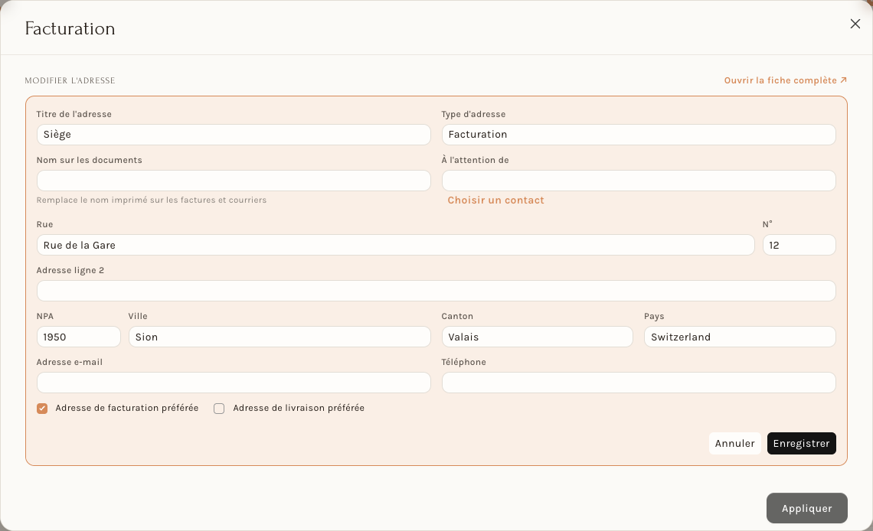The height and width of the screenshot is (531, 873).
Task: Close the Facturation dialog
Action: coord(855,24)
